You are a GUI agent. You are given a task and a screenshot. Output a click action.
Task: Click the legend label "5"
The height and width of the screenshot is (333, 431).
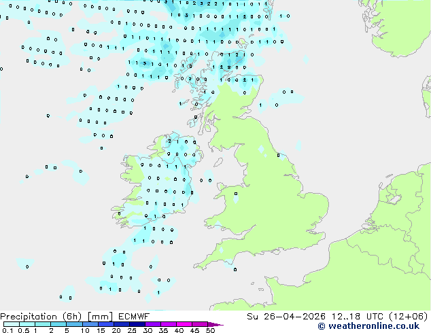pyautogui.click(x=67, y=330)
